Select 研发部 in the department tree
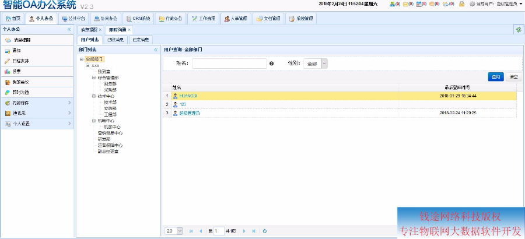Viewport: 525px width, 239px height. click(104, 139)
